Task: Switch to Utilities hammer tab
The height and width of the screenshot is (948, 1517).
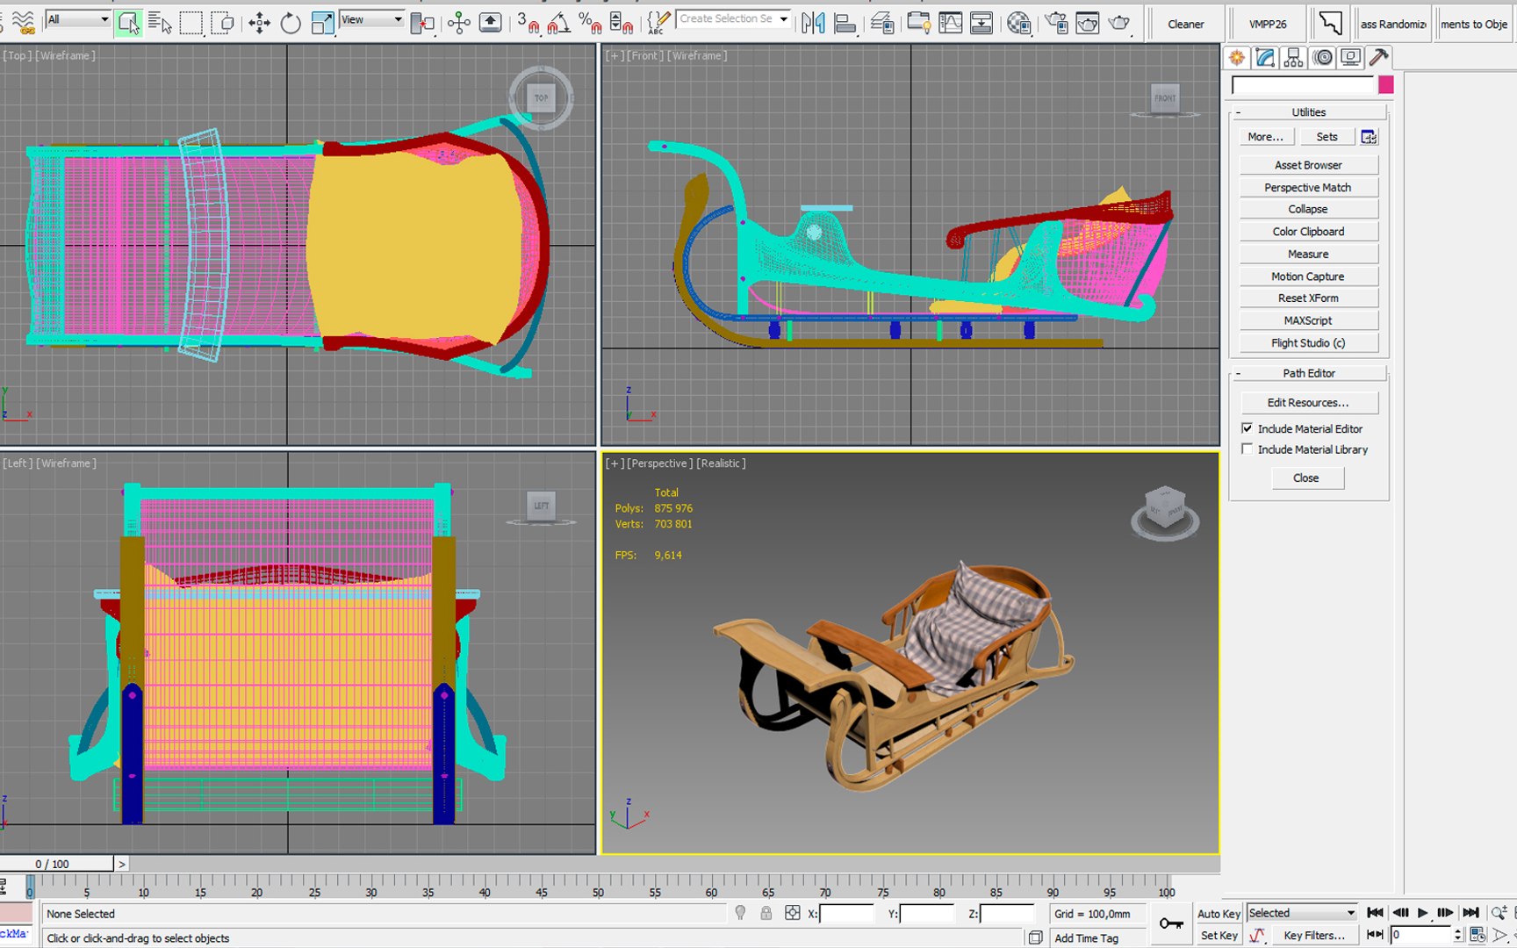Action: click(1379, 58)
